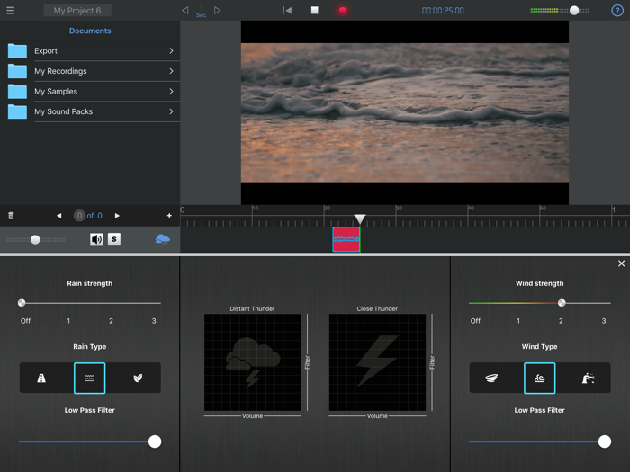Open the hamburger main menu
The width and height of the screenshot is (630, 472).
(x=11, y=11)
